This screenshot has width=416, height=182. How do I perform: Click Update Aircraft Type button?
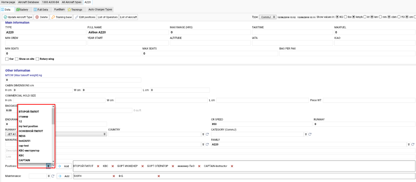18,17
